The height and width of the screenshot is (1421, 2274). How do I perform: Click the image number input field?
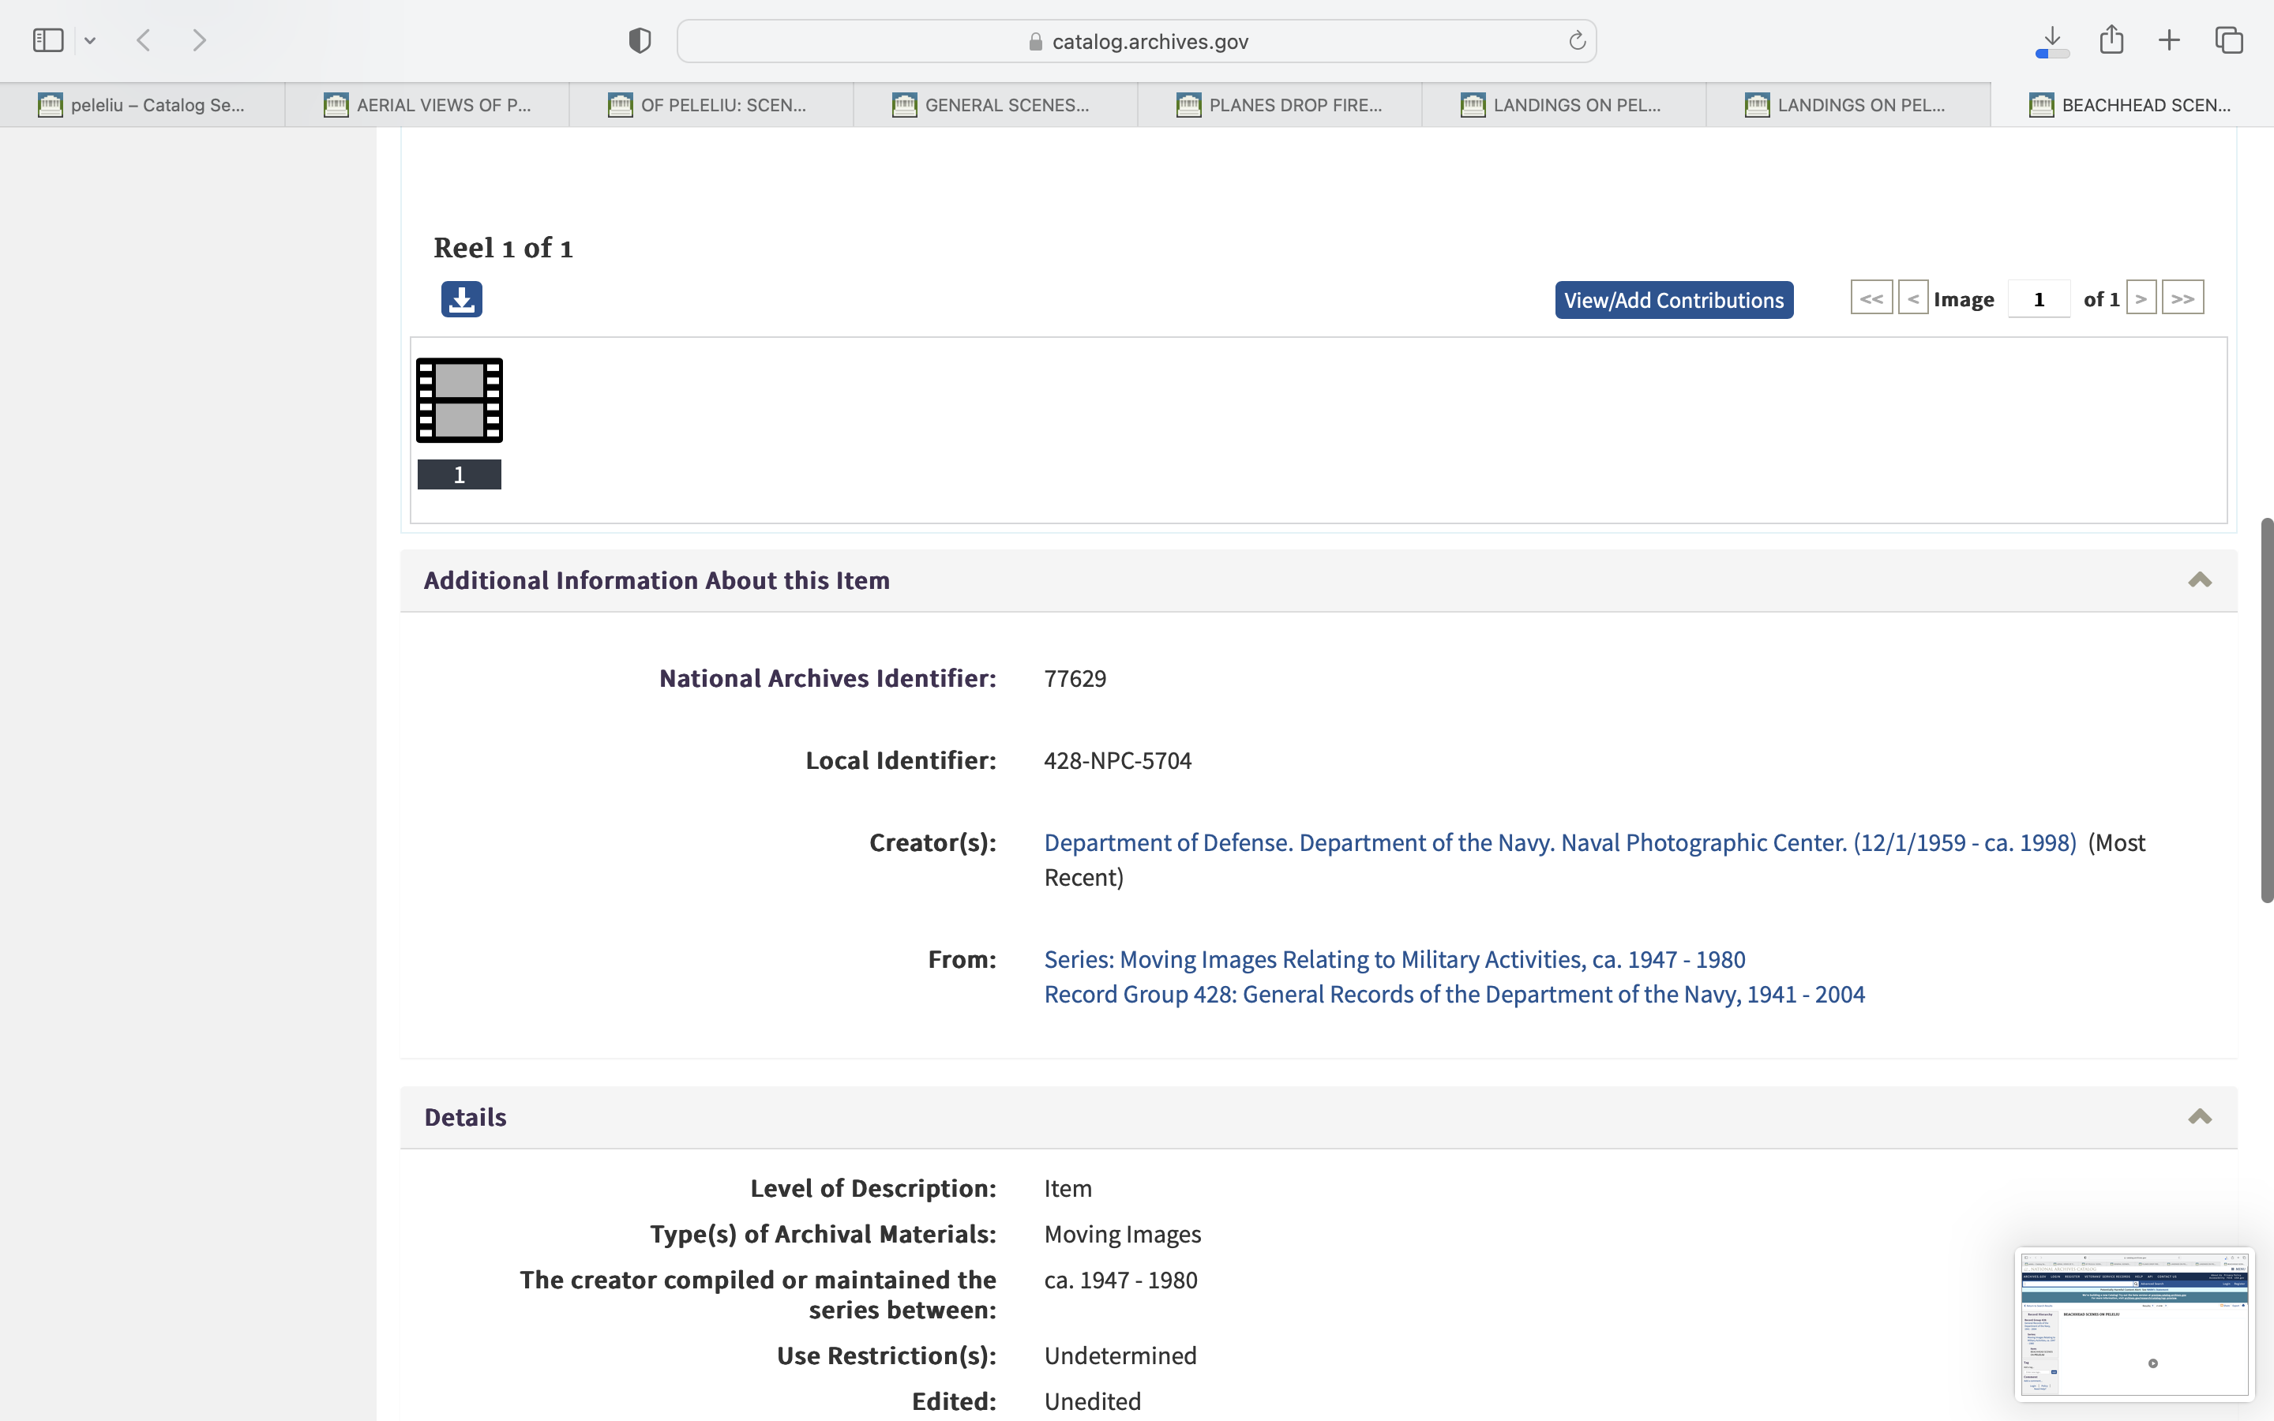pos(2038,299)
